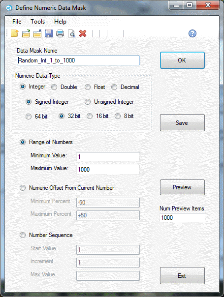Open print preview magnifier icon
The height and width of the screenshot is (297, 224).
click(71, 33)
